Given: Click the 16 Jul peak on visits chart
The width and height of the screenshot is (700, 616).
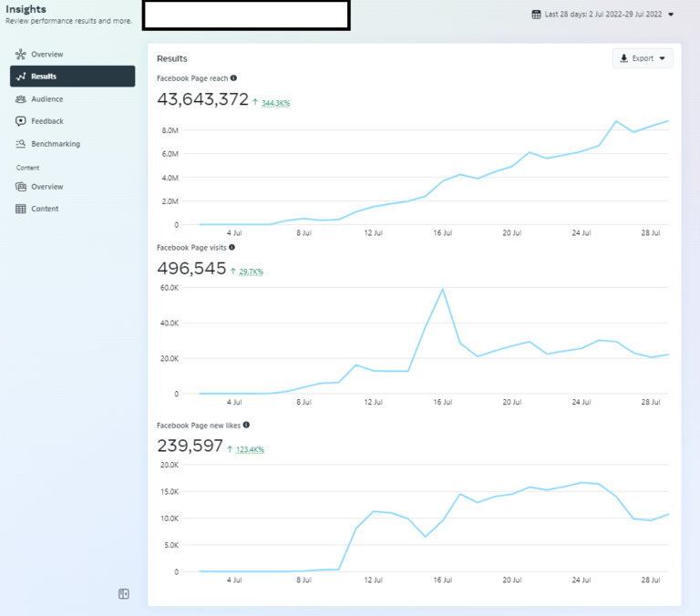Looking at the screenshot, I should (442, 290).
